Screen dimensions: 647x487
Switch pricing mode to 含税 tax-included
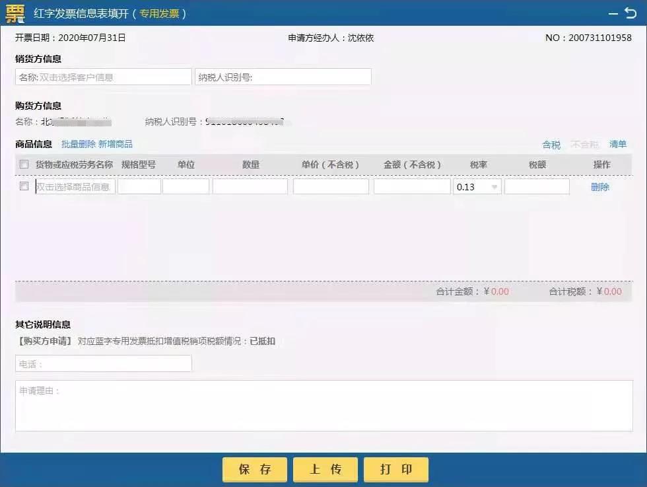point(551,144)
